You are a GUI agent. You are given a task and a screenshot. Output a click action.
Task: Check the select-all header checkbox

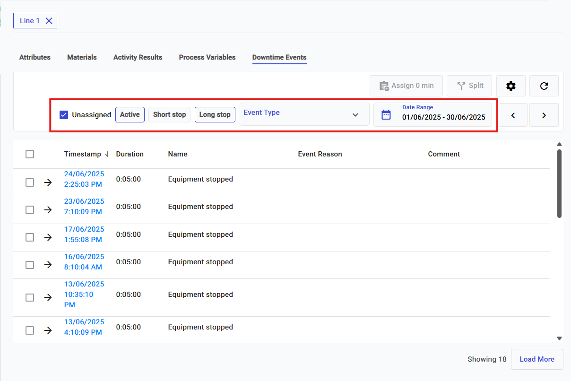coord(30,154)
